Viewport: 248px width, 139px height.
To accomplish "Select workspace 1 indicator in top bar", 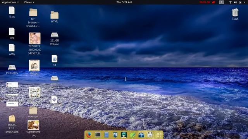I will [221, 2].
